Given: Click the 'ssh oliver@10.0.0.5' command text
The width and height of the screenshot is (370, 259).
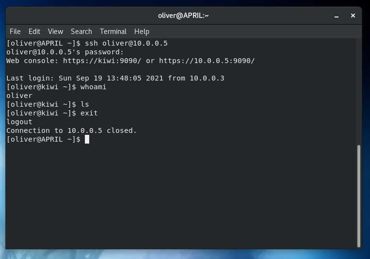Looking at the screenshot, I should [126, 44].
